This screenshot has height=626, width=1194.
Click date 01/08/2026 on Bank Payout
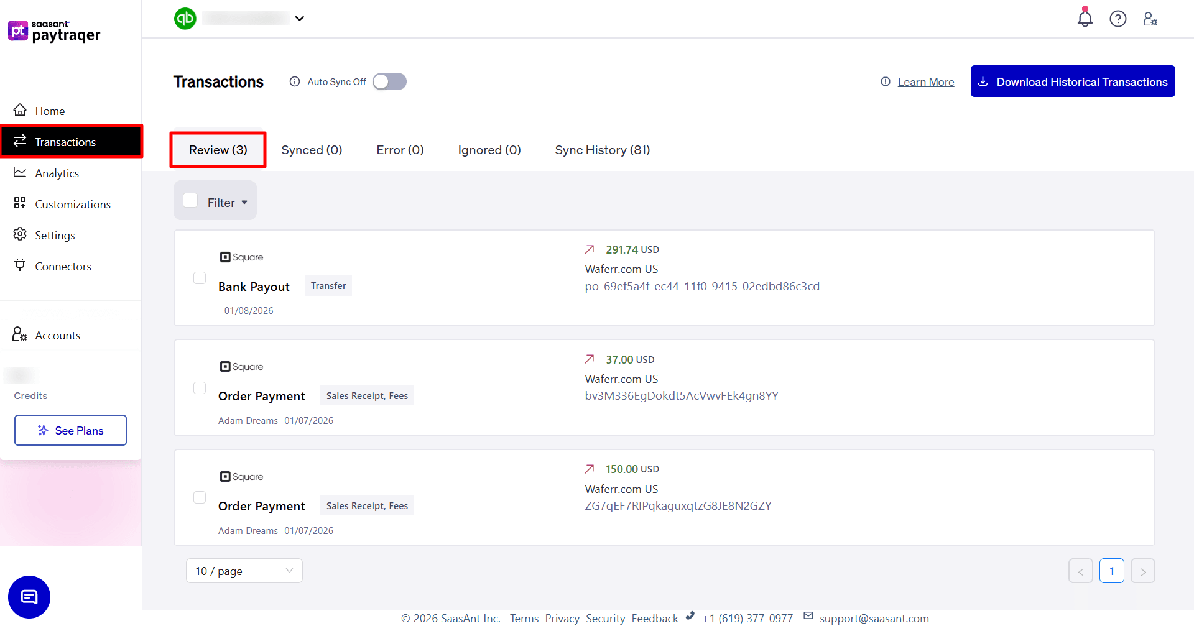click(x=249, y=311)
